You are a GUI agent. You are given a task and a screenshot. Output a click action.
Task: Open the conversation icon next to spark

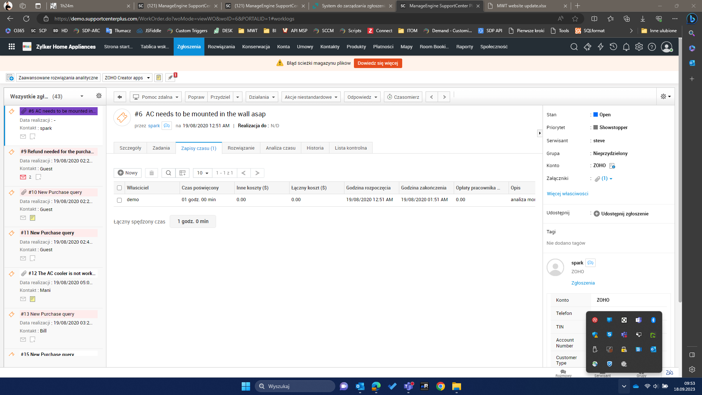point(590,263)
